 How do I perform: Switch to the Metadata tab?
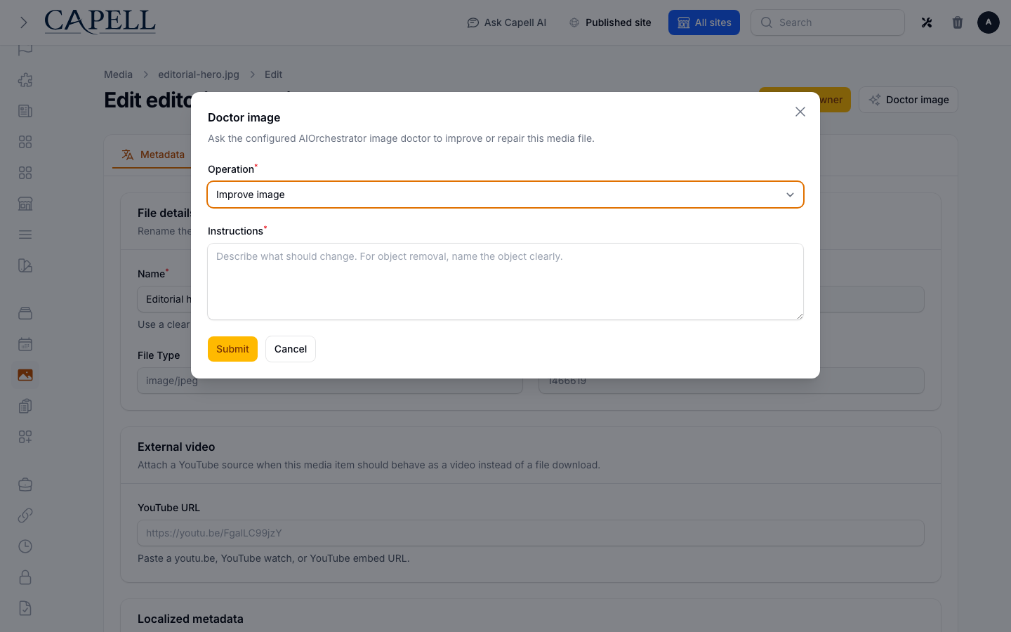153,154
